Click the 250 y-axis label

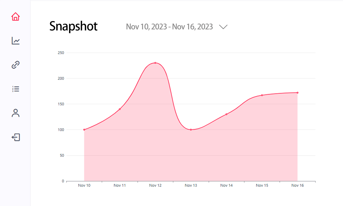coord(61,53)
